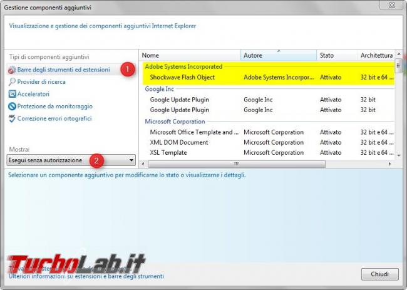Click the Acceleratori blue arrow icon
This screenshot has width=407, height=290.
pyautogui.click(x=12, y=94)
